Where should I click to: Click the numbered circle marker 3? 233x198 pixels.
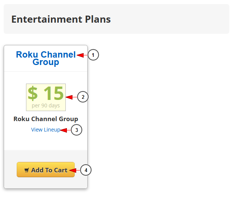tap(77, 130)
